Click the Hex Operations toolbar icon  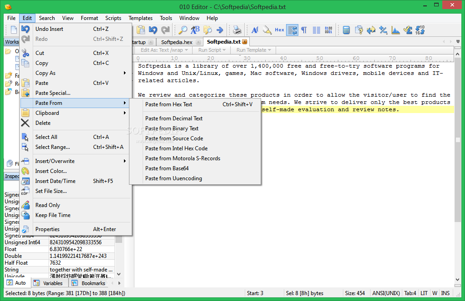point(383,30)
